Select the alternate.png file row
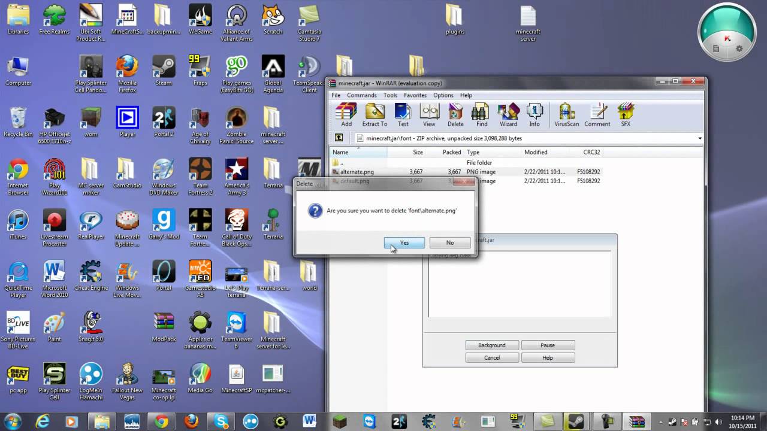 pyautogui.click(x=466, y=172)
